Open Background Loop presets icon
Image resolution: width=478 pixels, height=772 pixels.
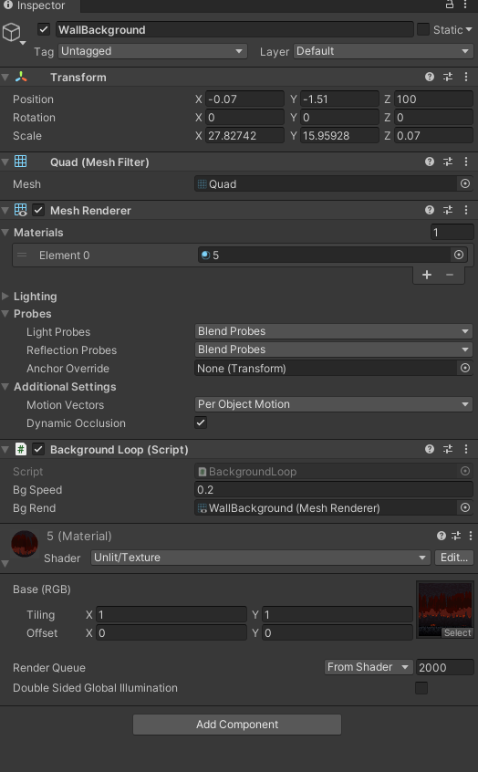(x=448, y=449)
